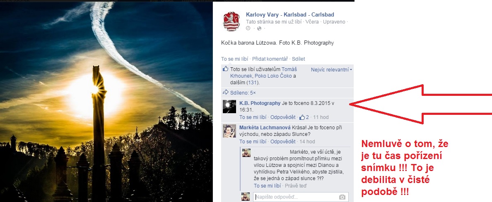
Task: Like the post via To se mi líbí
Action: [x=234, y=59]
